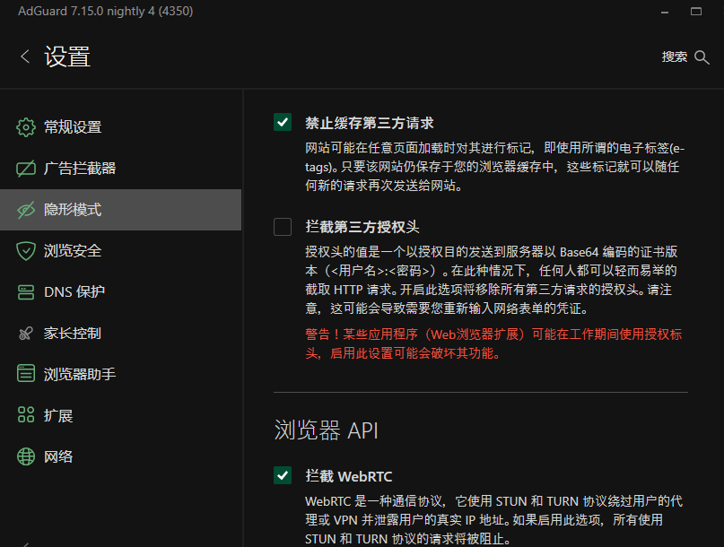Click the 浏览器 API section heading
724x547 pixels.
[x=327, y=430]
